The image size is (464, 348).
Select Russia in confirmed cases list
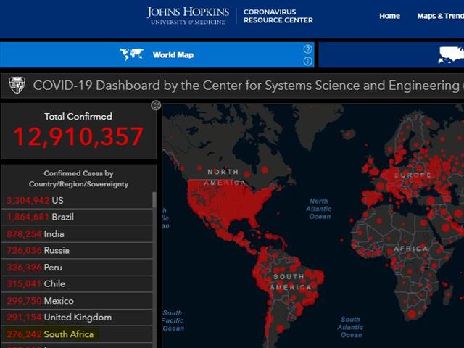click(x=77, y=250)
